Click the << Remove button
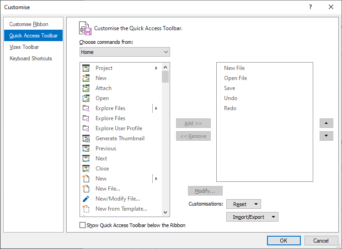Screen dimensions: 342x249 tap(193, 136)
